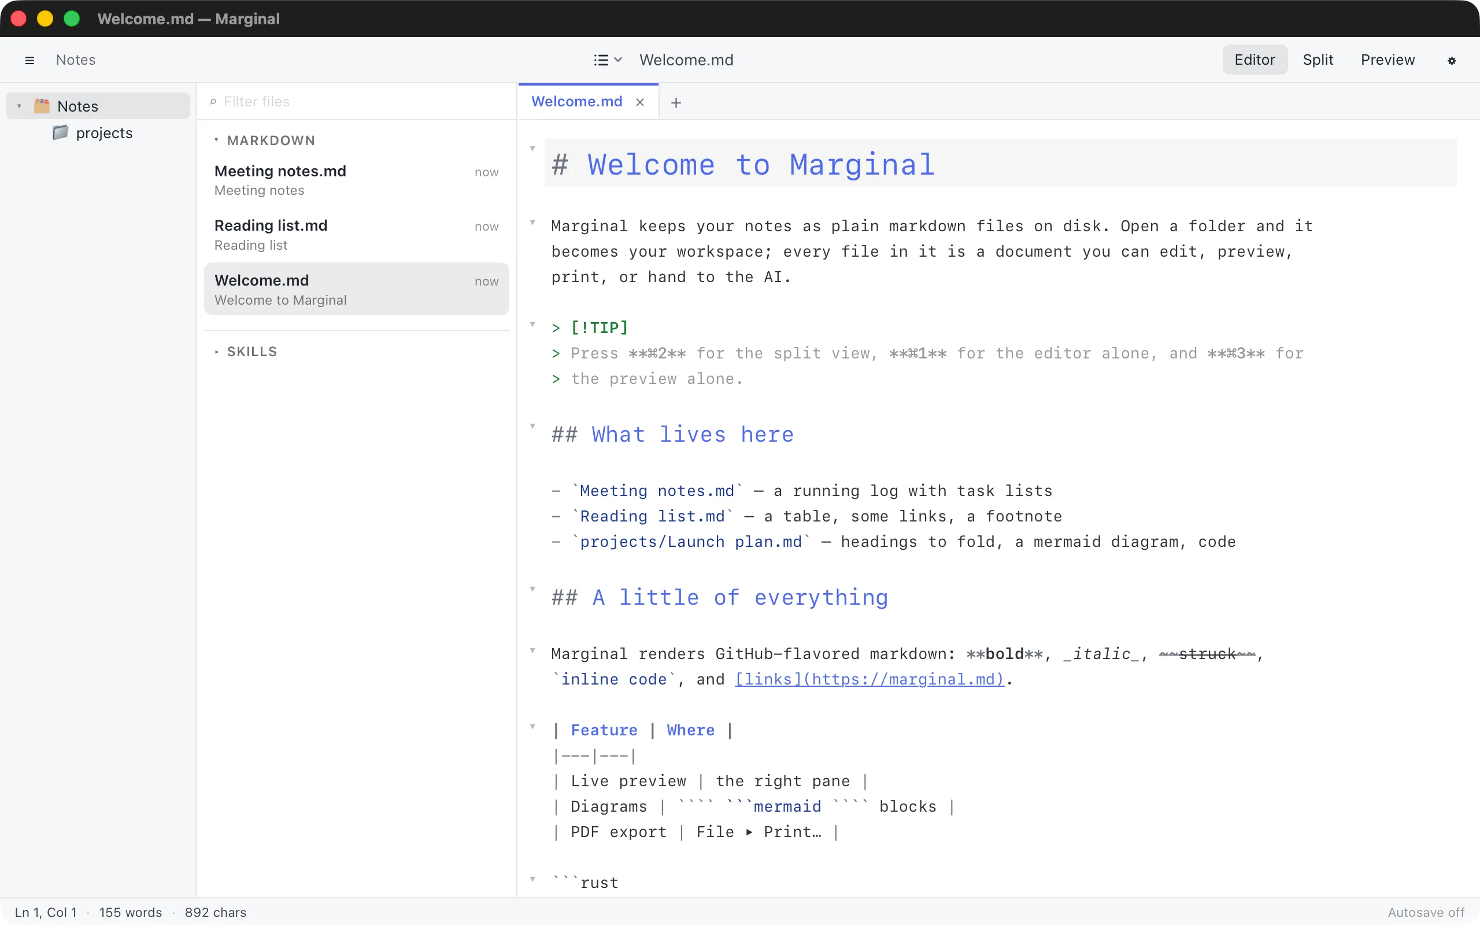The height and width of the screenshot is (925, 1480).
Task: Open settings with the gear icon
Action: click(1451, 61)
